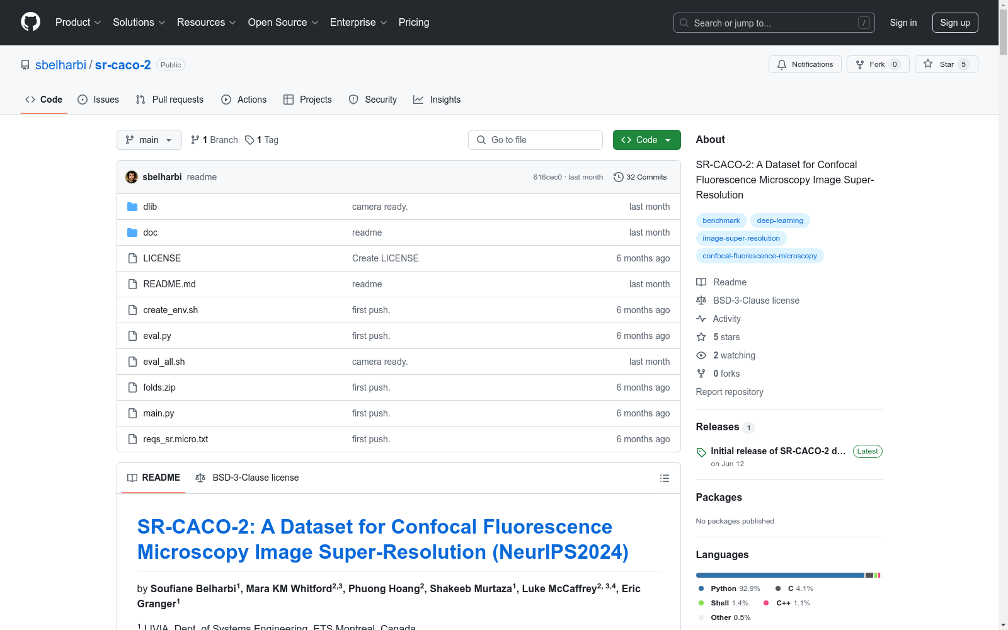Image resolution: width=1008 pixels, height=630 pixels.
Task: Fork the repository
Action: (878, 64)
